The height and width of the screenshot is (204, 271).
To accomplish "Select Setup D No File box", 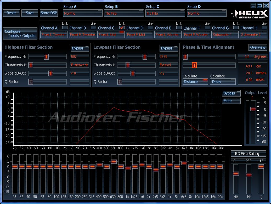I will [x=206, y=13].
